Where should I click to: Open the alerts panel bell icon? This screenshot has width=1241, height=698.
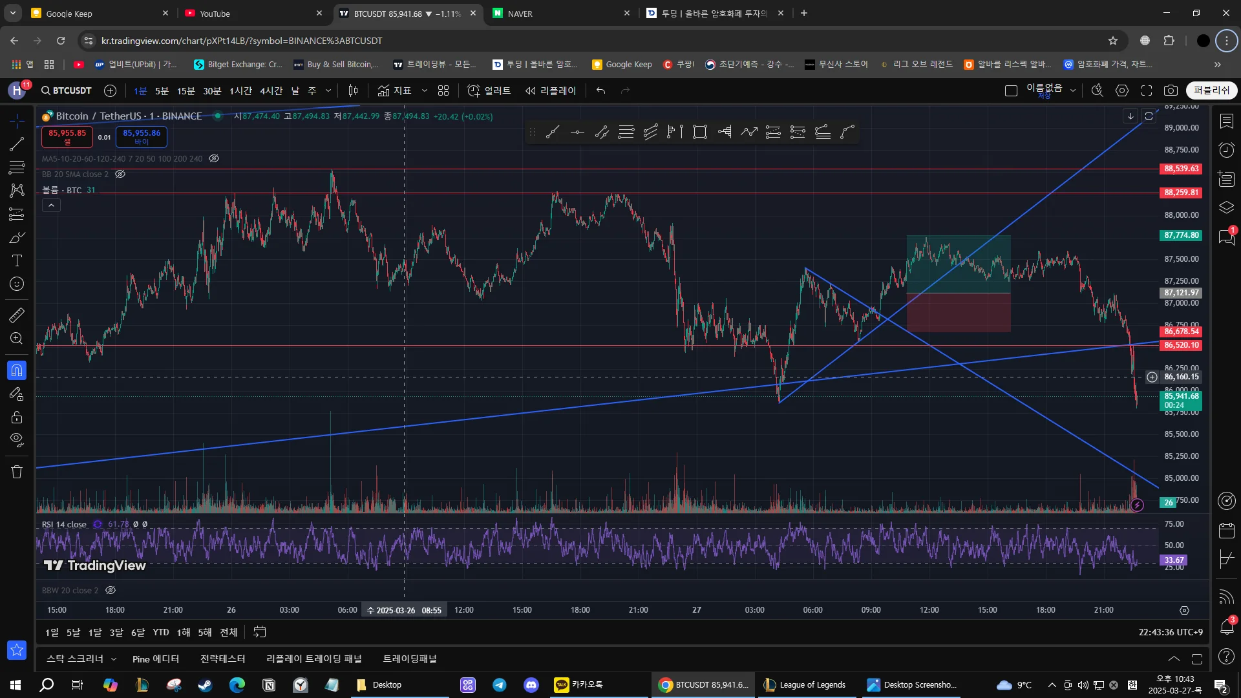click(1226, 626)
